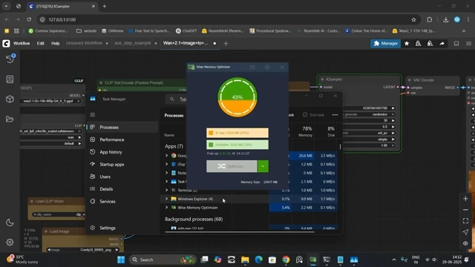The width and height of the screenshot is (475, 267).
Task: Select Performance in Task Manager sidebar
Action: click(x=112, y=139)
